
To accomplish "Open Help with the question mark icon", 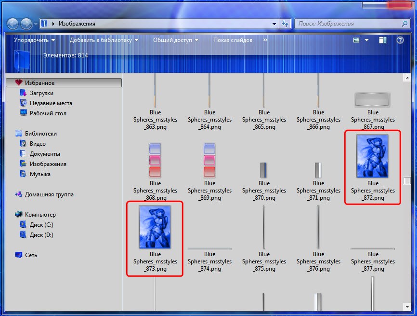I will click(x=400, y=40).
